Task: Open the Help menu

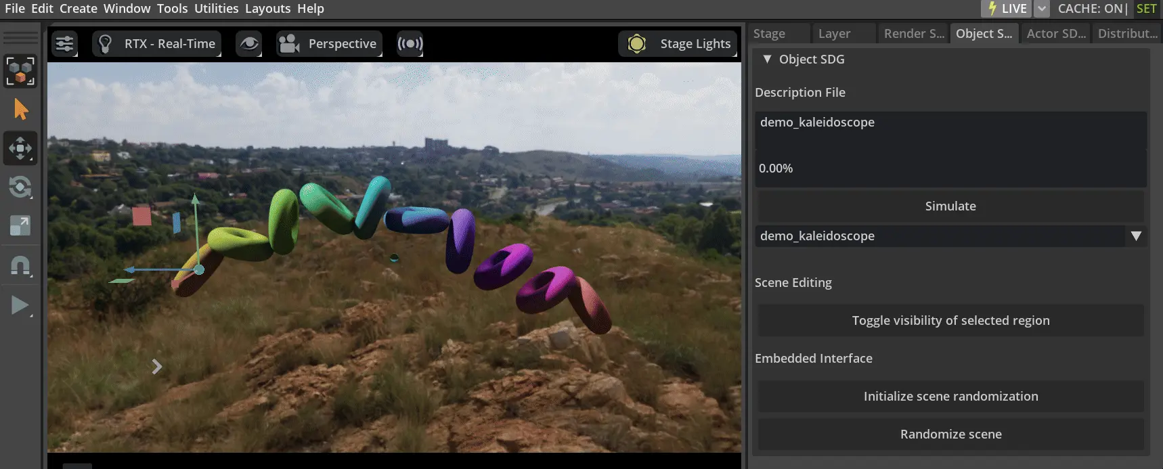Action: (311, 9)
